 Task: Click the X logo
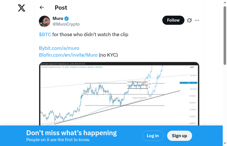(22, 8)
